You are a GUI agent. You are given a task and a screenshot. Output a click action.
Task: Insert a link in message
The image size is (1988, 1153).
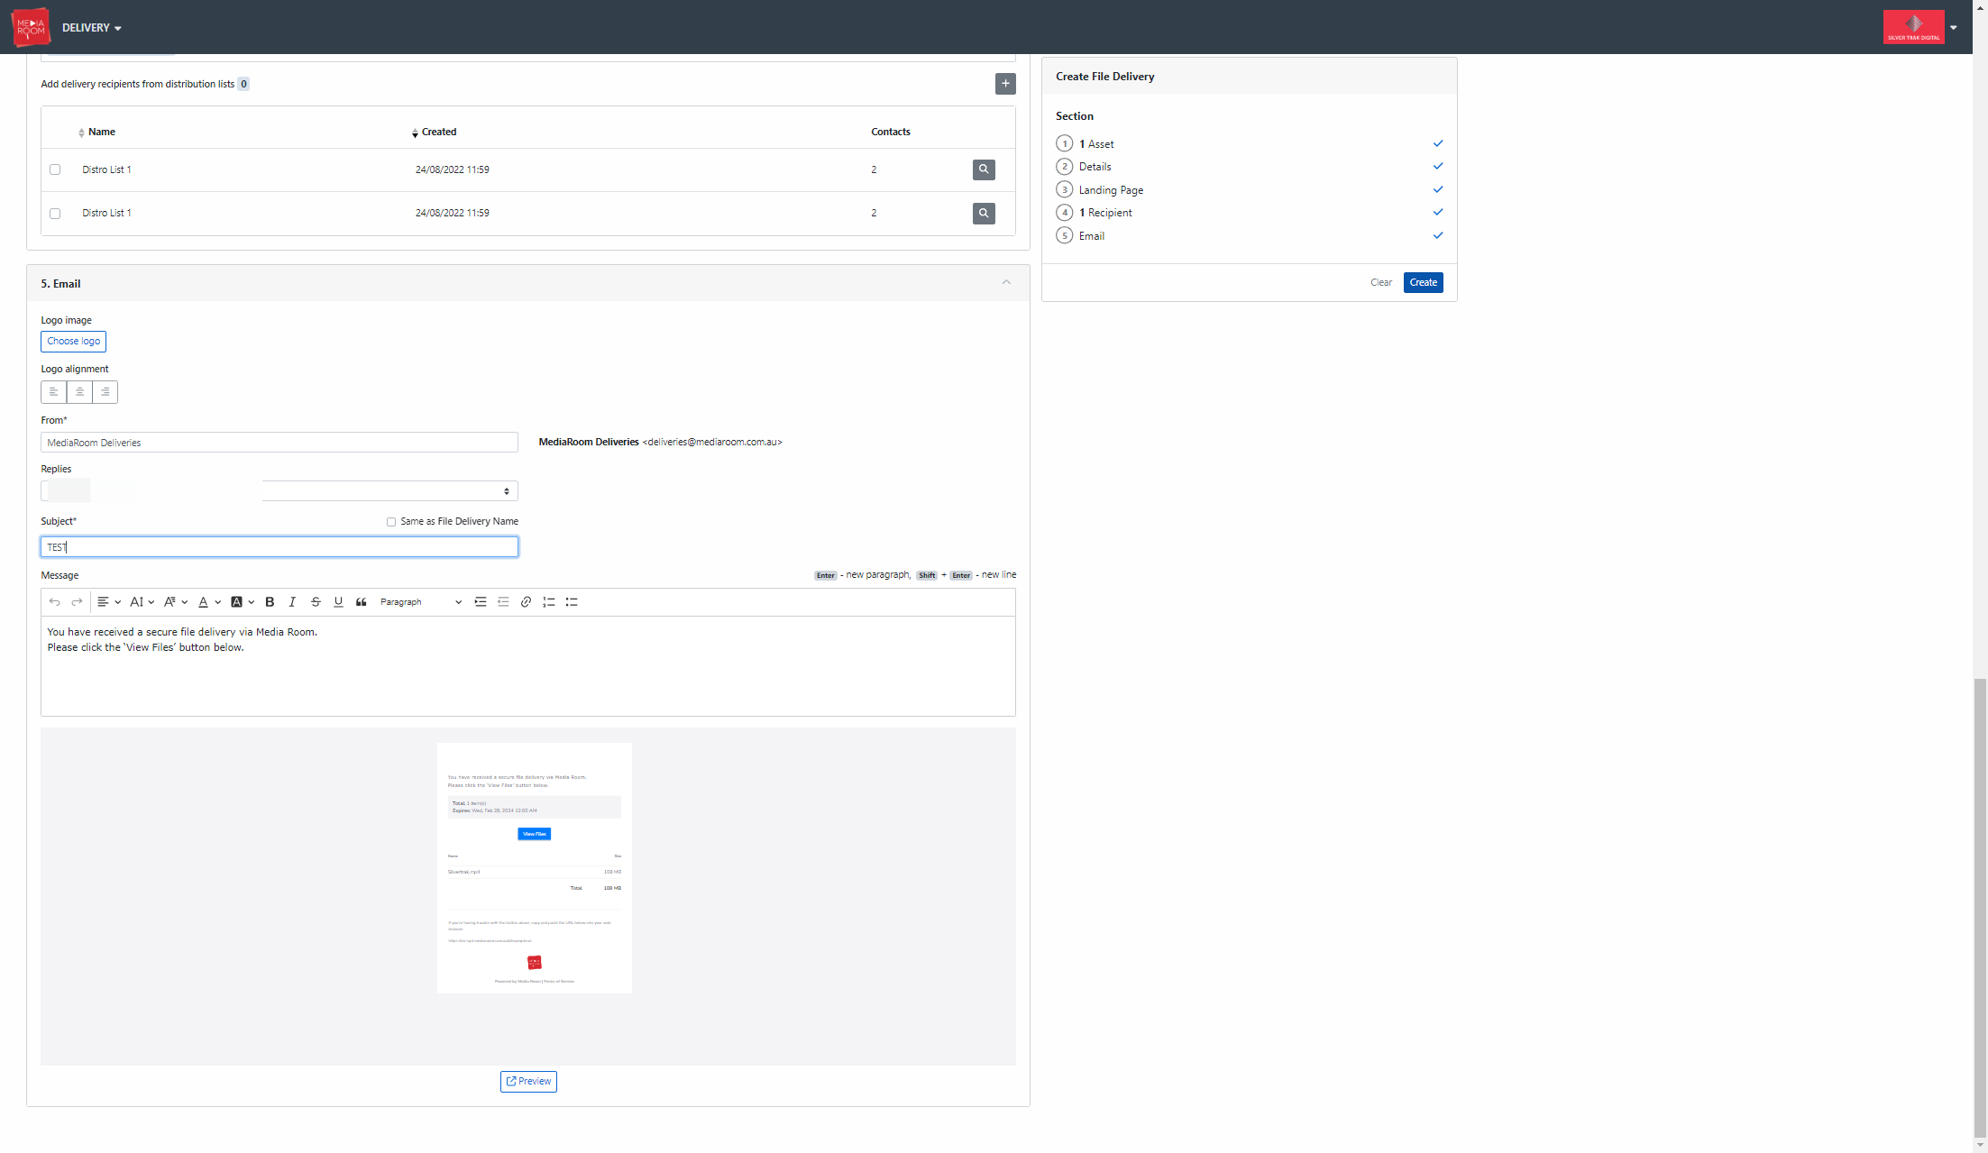click(x=526, y=602)
